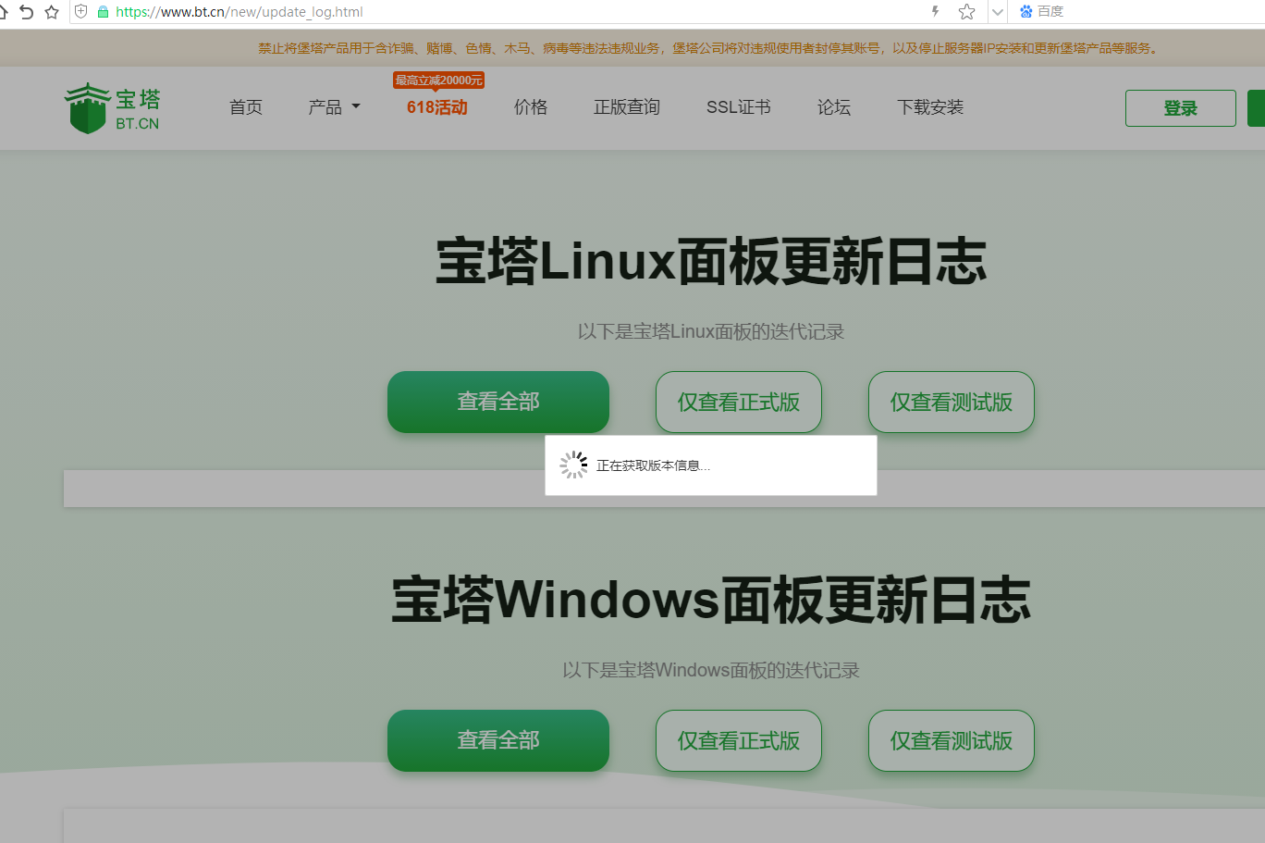The image size is (1265, 843).
Task: Click the green padlock HTTPS icon
Action: tap(103, 12)
